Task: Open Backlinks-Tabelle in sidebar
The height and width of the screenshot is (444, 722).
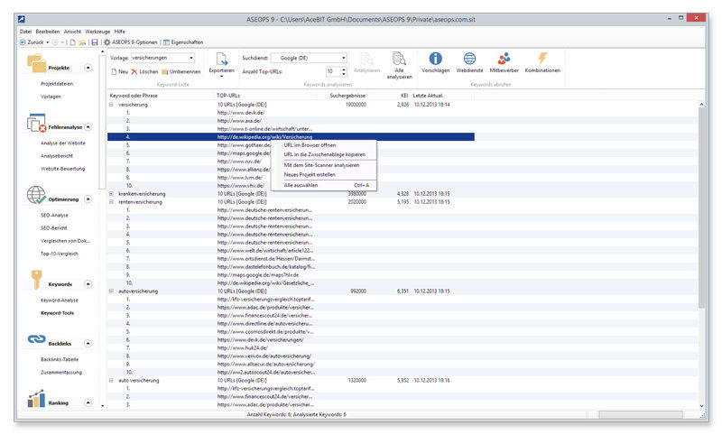Action: [x=60, y=360]
